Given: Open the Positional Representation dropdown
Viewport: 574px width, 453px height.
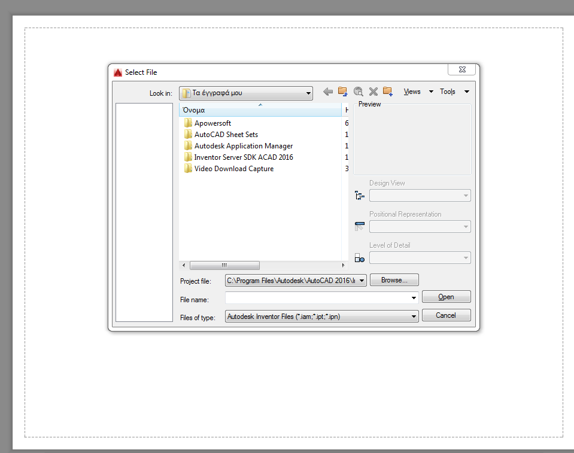Looking at the screenshot, I should point(420,226).
